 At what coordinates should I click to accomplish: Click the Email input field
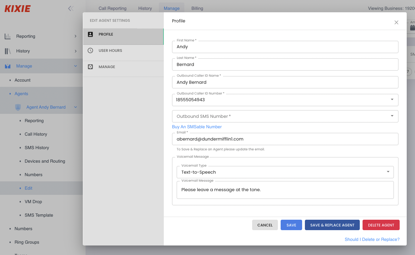pyautogui.click(x=285, y=139)
